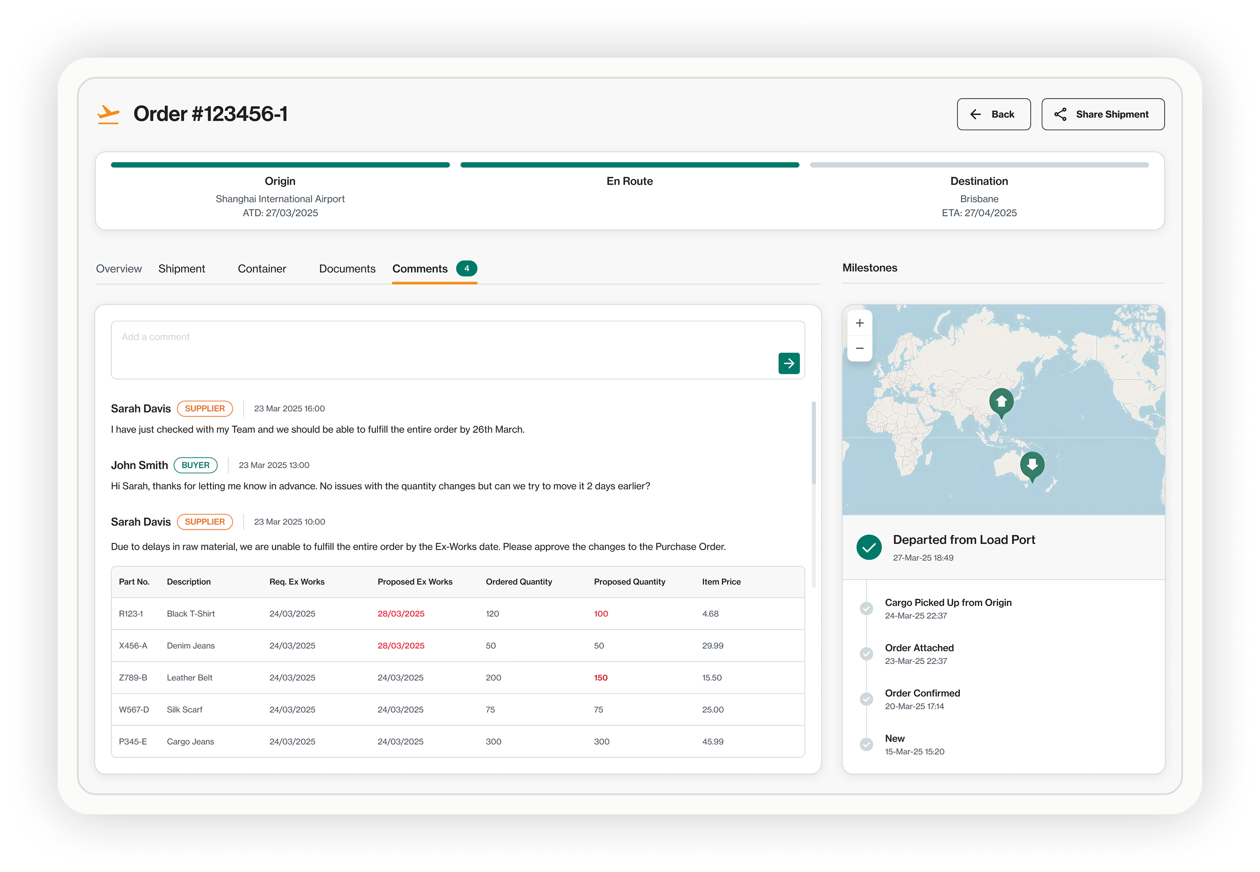The image size is (1260, 872).
Task: Zoom in on the map
Action: tap(860, 323)
